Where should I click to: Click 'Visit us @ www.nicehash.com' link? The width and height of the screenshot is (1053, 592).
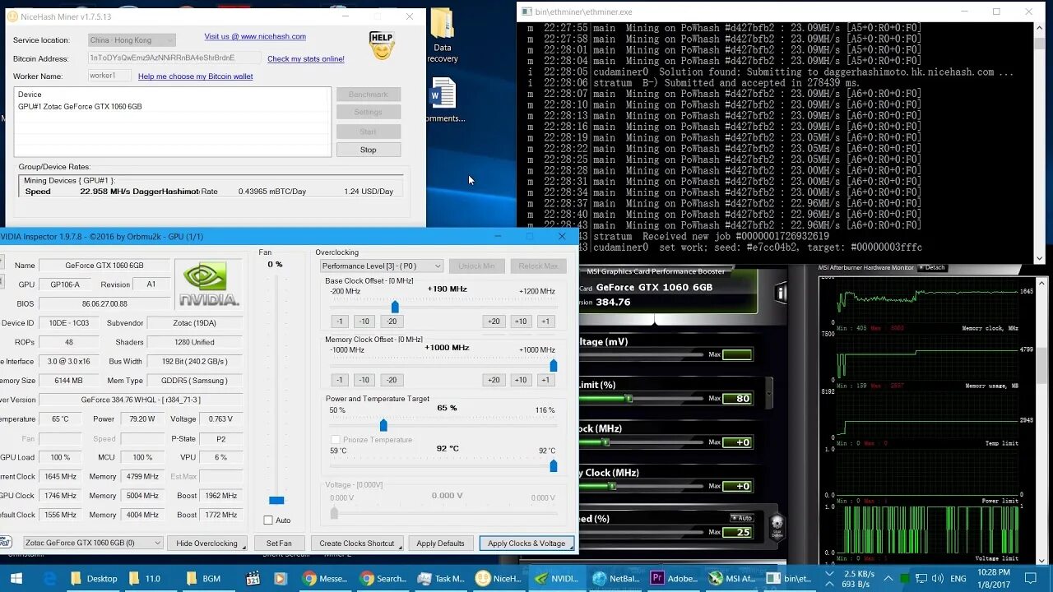coord(255,36)
